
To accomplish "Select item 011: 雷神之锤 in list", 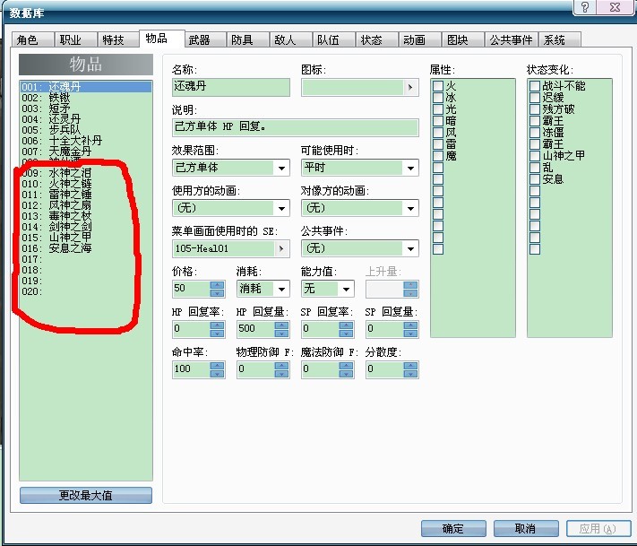I will [86, 195].
